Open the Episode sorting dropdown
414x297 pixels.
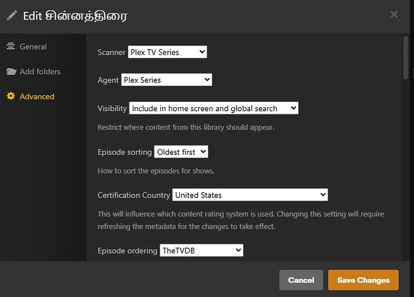pos(181,152)
